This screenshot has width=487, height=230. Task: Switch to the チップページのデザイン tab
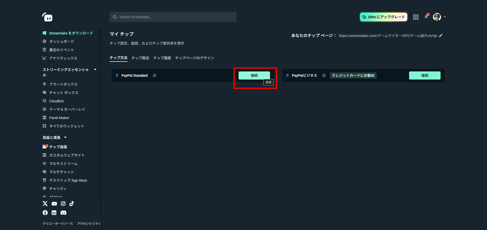195,58
